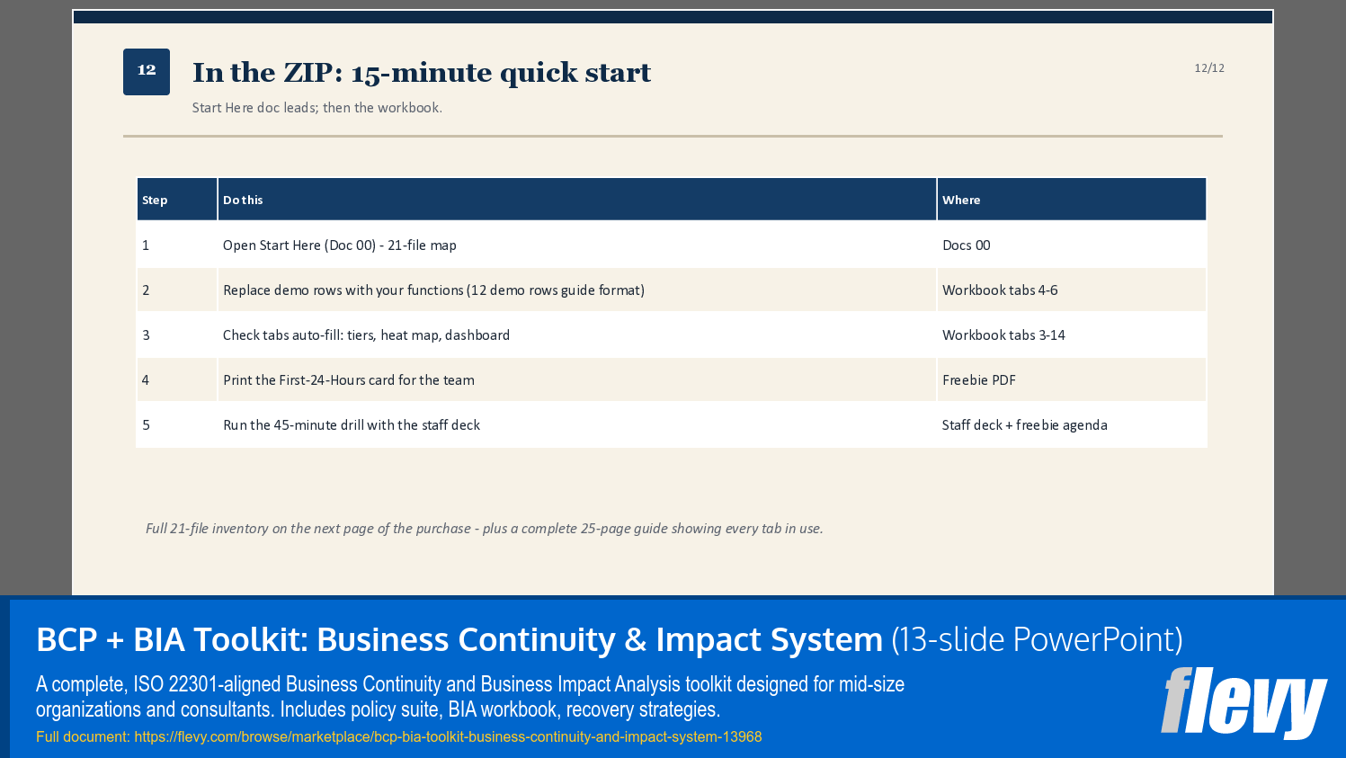Click the 'BCP + BIA Toolkit' banner heading
Screen dimensions: 1346x758
click(x=609, y=639)
